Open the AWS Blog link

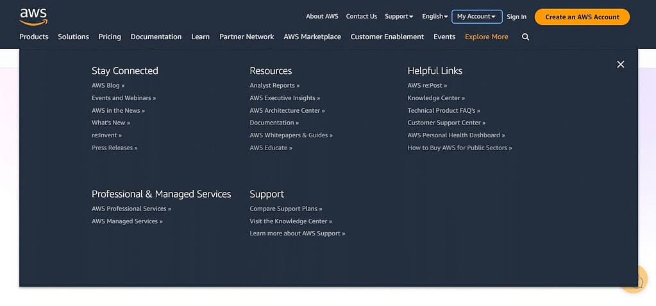108,85
